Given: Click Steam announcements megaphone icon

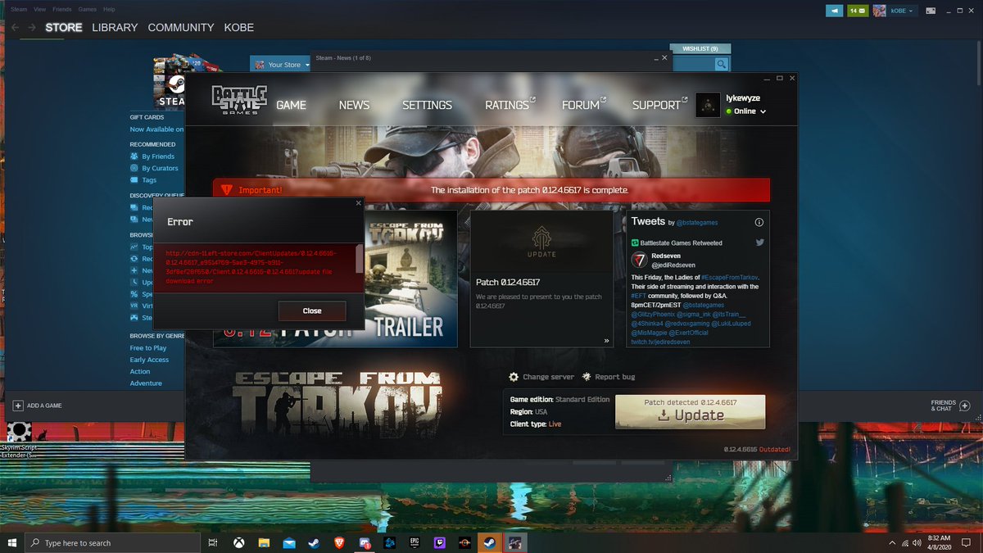Looking at the screenshot, I should click(x=835, y=11).
